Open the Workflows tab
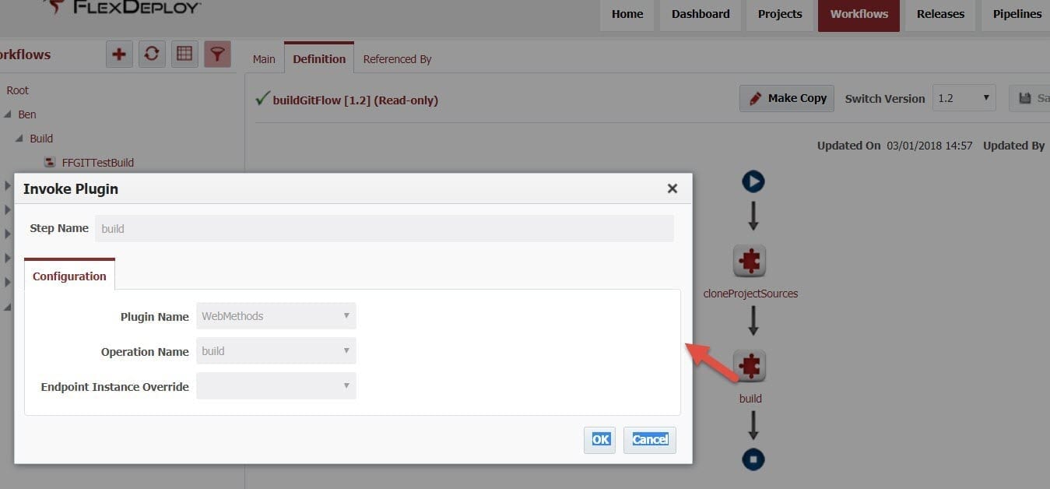Image resolution: width=1050 pixels, height=489 pixels. 859,15
